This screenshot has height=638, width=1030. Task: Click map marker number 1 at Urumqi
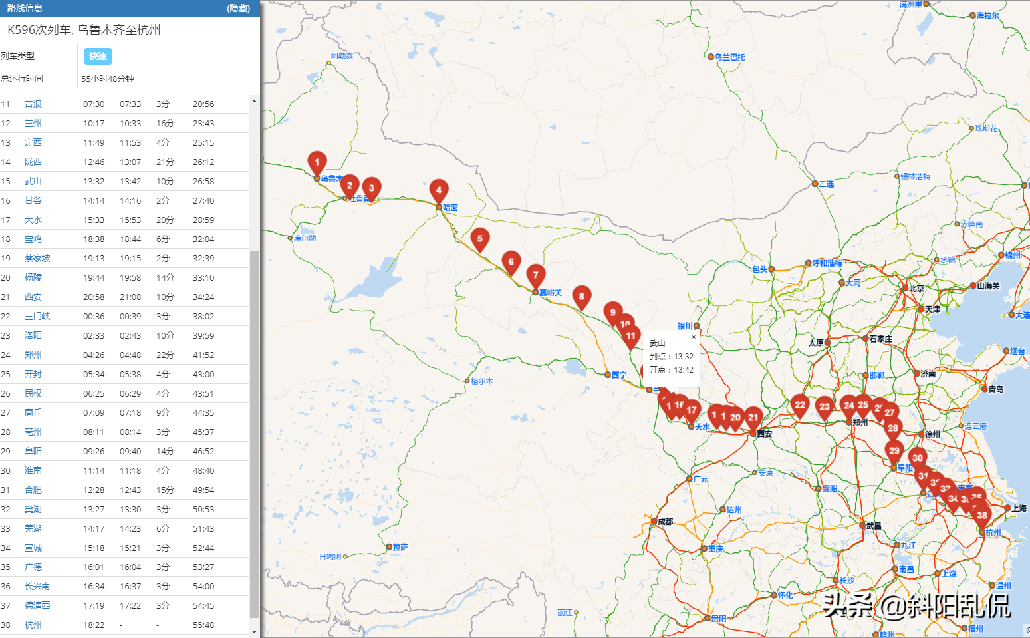point(317,162)
